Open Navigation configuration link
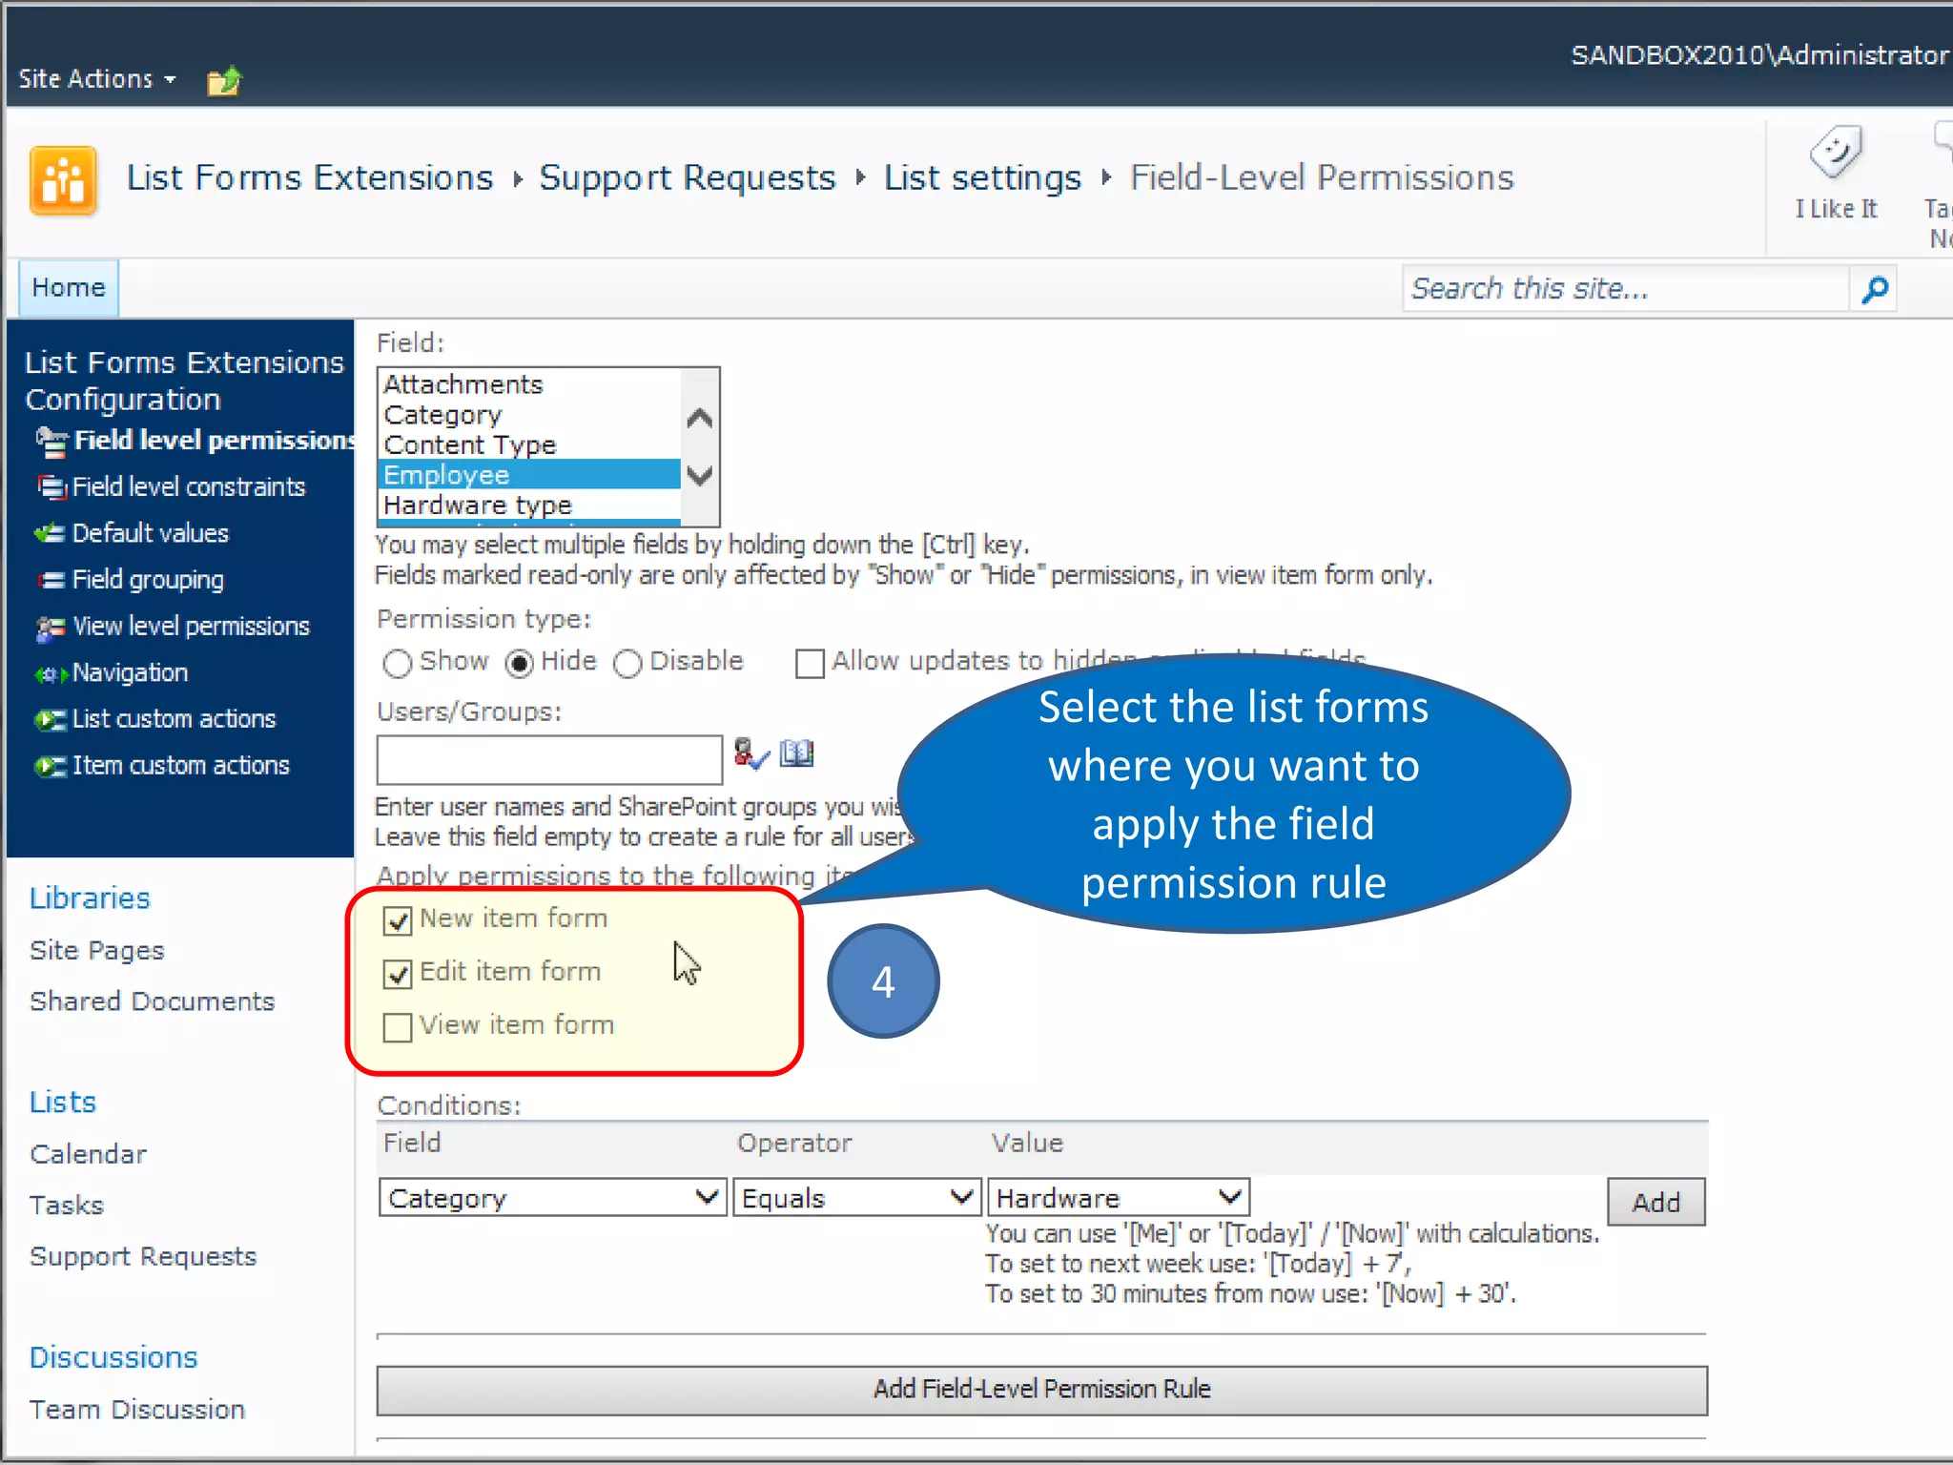1953x1465 pixels. point(131,673)
